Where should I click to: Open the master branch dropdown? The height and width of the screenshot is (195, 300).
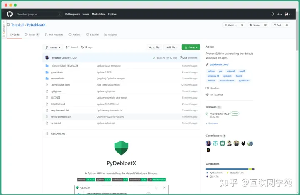pos(53,47)
